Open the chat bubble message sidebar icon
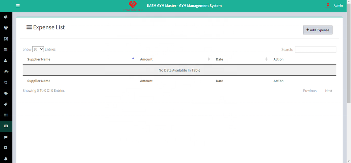The width and height of the screenshot is (351, 163). [x=6, y=137]
